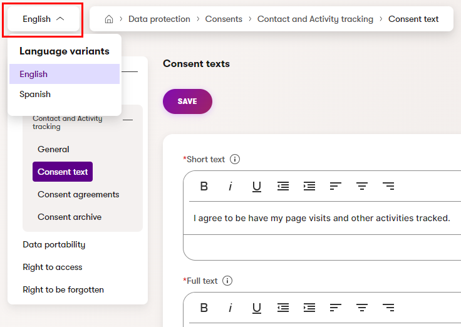Screen dimensions: 461x327
Task: Toggle bold in the Full text toolbar
Action: click(204, 308)
